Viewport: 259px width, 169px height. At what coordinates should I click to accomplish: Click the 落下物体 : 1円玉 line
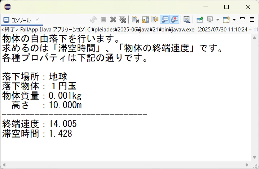[39, 86]
